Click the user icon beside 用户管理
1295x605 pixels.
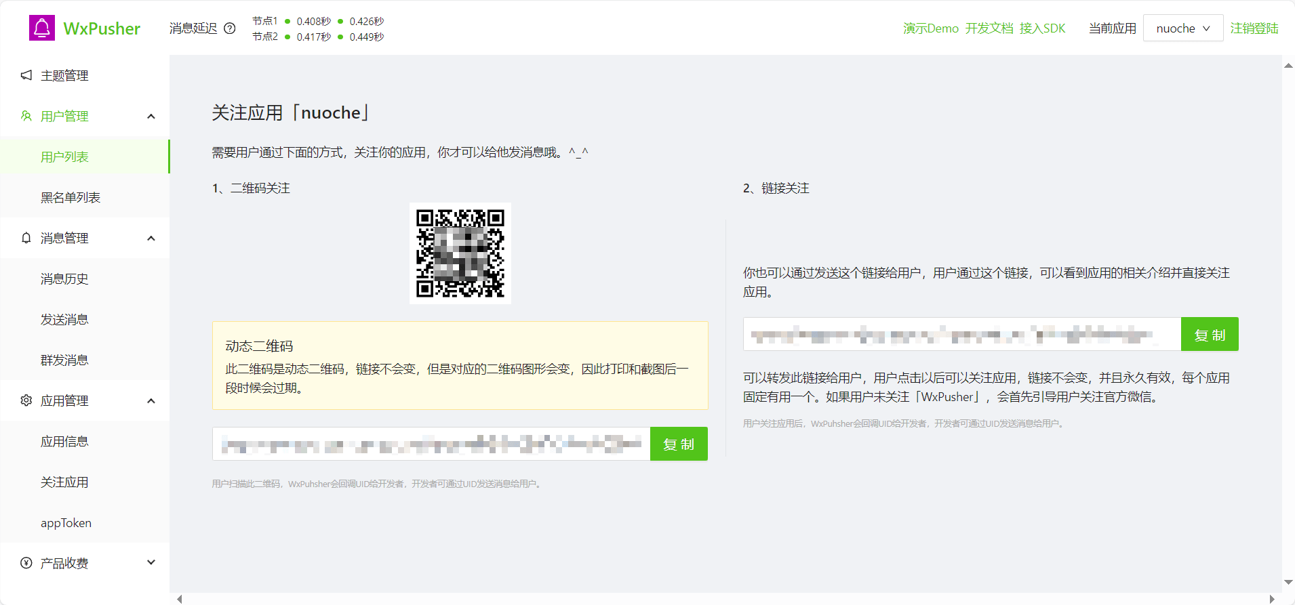pos(26,116)
